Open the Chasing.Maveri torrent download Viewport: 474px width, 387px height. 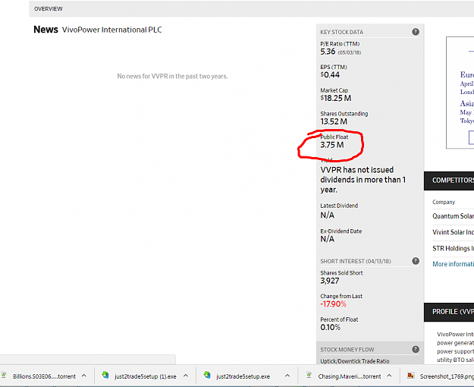coord(350,376)
